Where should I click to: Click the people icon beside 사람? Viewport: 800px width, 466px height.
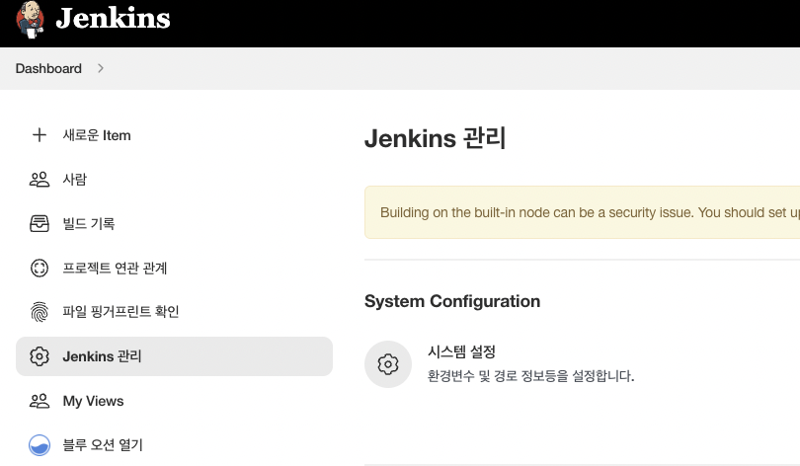click(x=40, y=180)
